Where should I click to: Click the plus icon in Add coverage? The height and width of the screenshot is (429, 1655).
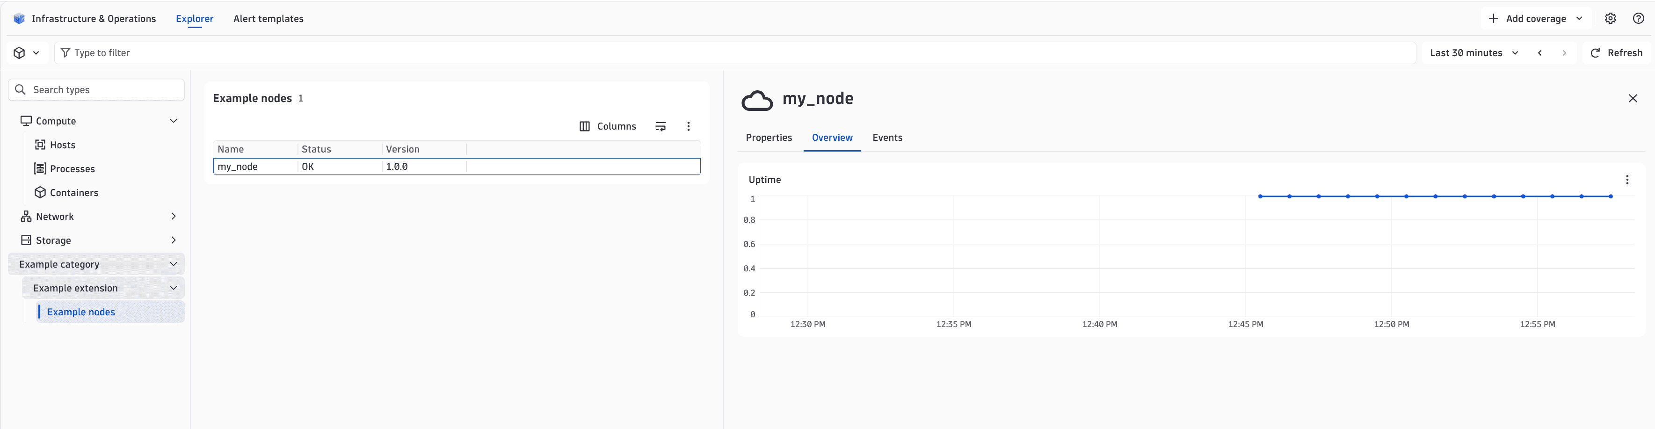tap(1494, 19)
